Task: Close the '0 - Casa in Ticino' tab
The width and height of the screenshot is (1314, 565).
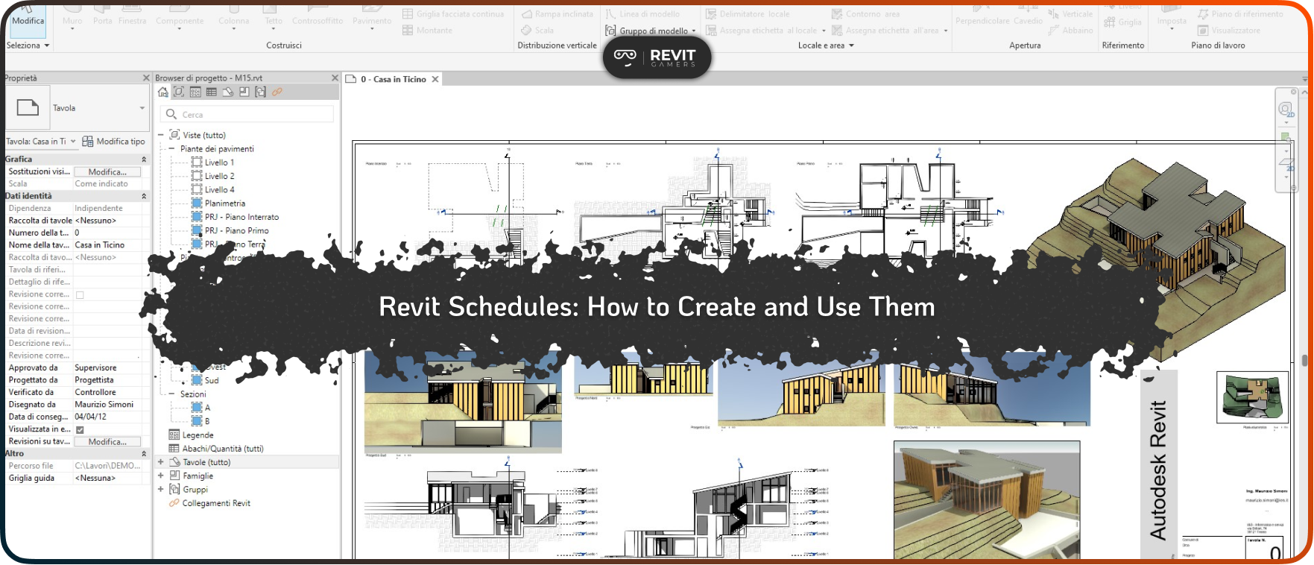Action: [435, 79]
